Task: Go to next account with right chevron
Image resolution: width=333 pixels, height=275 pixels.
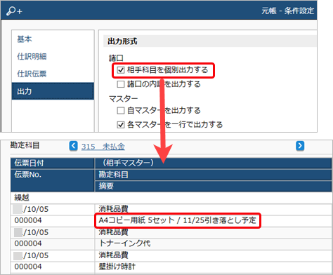Action: (x=300, y=146)
